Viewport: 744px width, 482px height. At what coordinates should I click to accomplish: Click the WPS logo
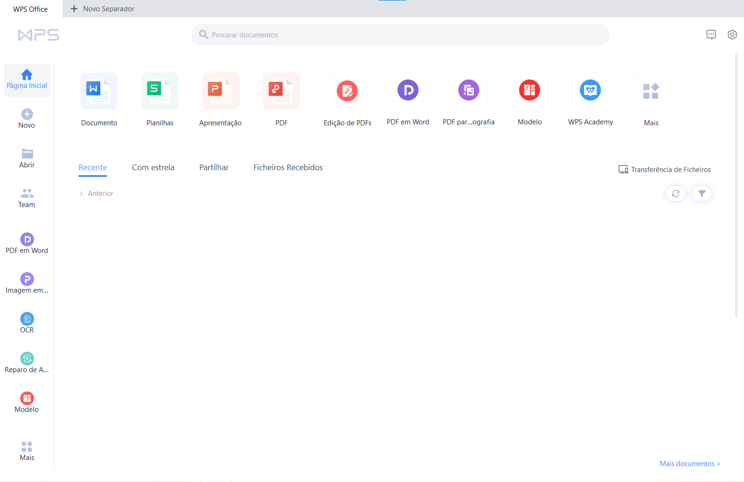[38, 35]
